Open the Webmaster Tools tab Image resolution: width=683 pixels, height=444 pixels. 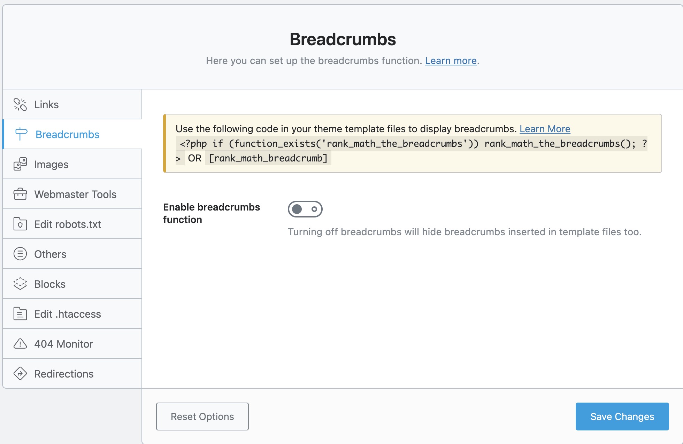[72, 194]
